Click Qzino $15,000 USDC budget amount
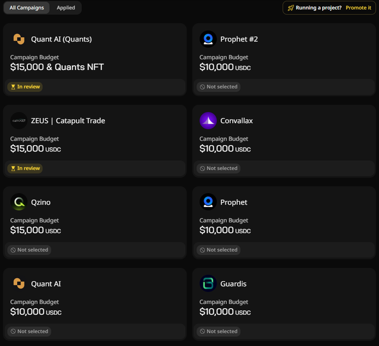 click(x=36, y=230)
